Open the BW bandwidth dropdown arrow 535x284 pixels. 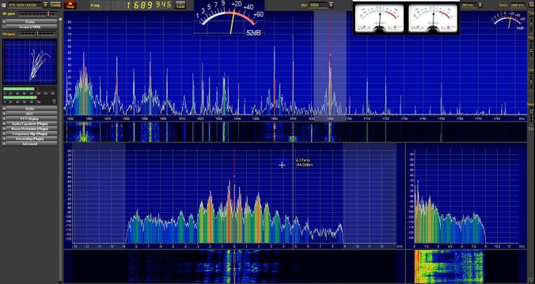click(331, 5)
